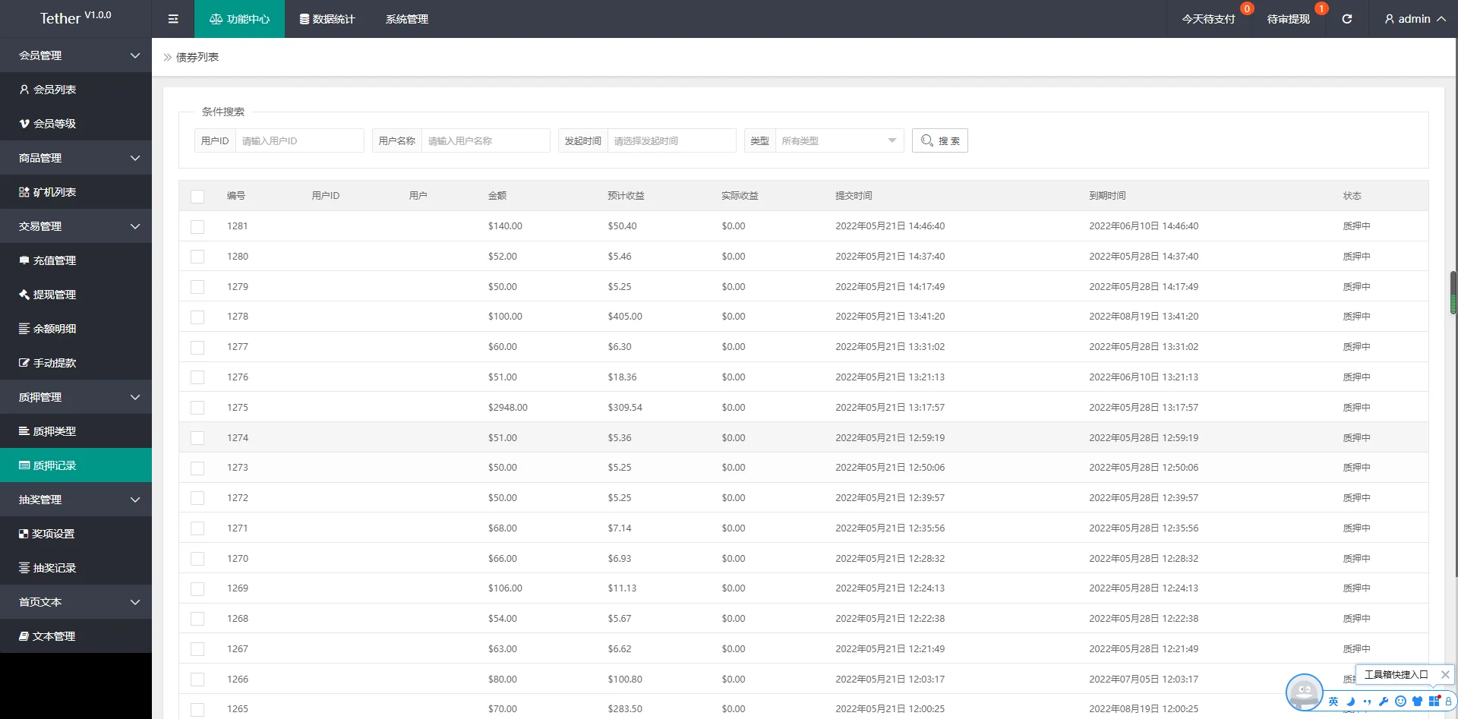Check the checkbox for row 1281
Viewport: 1458px width, 719px height.
197,226
